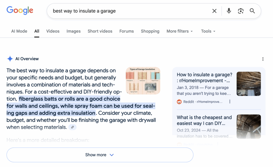Open 'What is the cheapest and easiest' link

pos(204,120)
